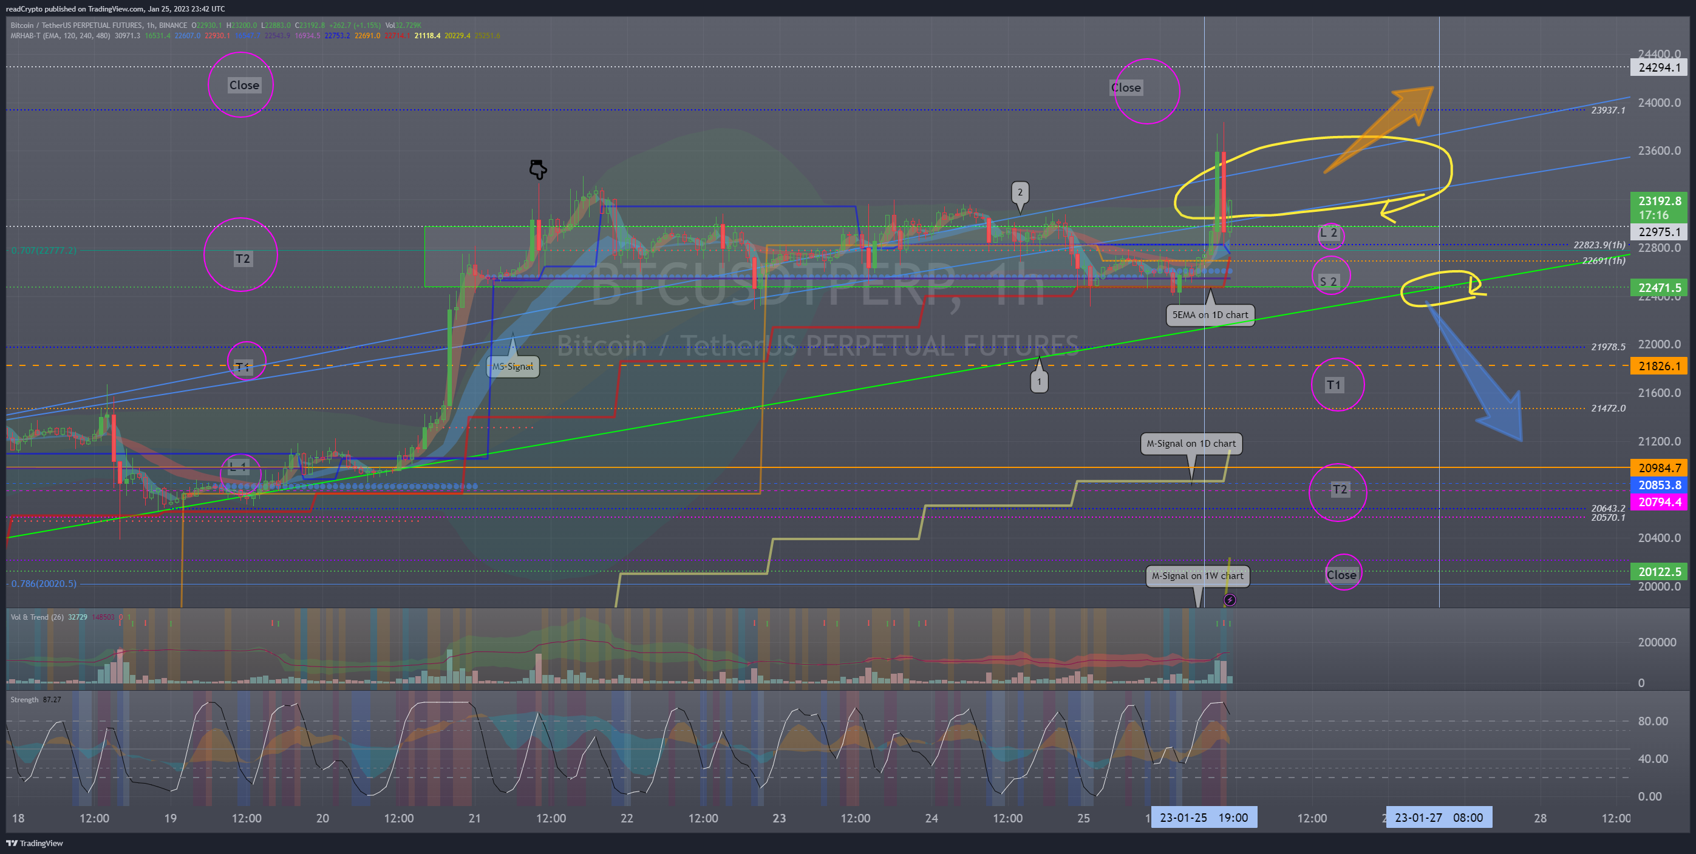
Task: Select the black pointing hand emoji marker
Action: point(538,169)
